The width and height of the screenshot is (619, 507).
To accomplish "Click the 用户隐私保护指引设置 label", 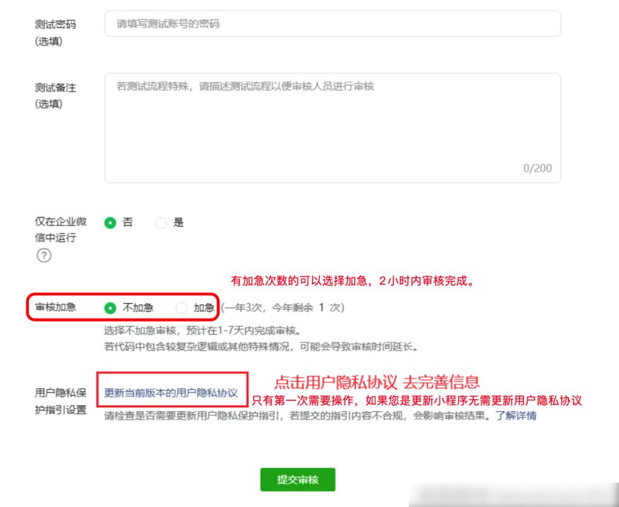I will (x=60, y=401).
